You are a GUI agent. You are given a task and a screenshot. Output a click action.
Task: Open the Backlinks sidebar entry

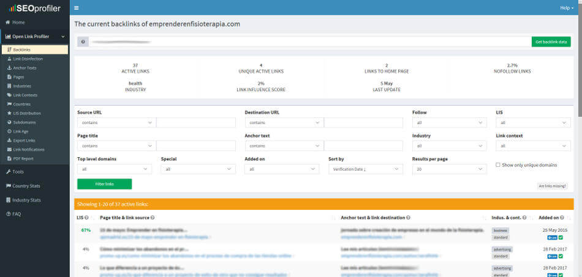click(35, 50)
